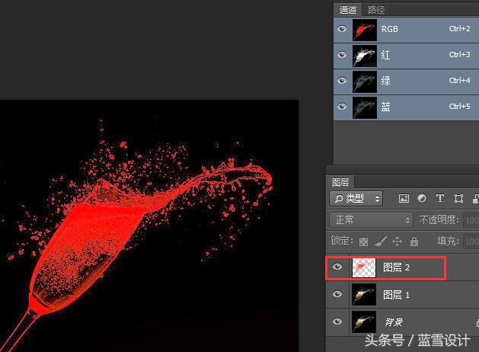Select 图层 1 thumbnail
The image size is (479, 352).
(x=364, y=295)
